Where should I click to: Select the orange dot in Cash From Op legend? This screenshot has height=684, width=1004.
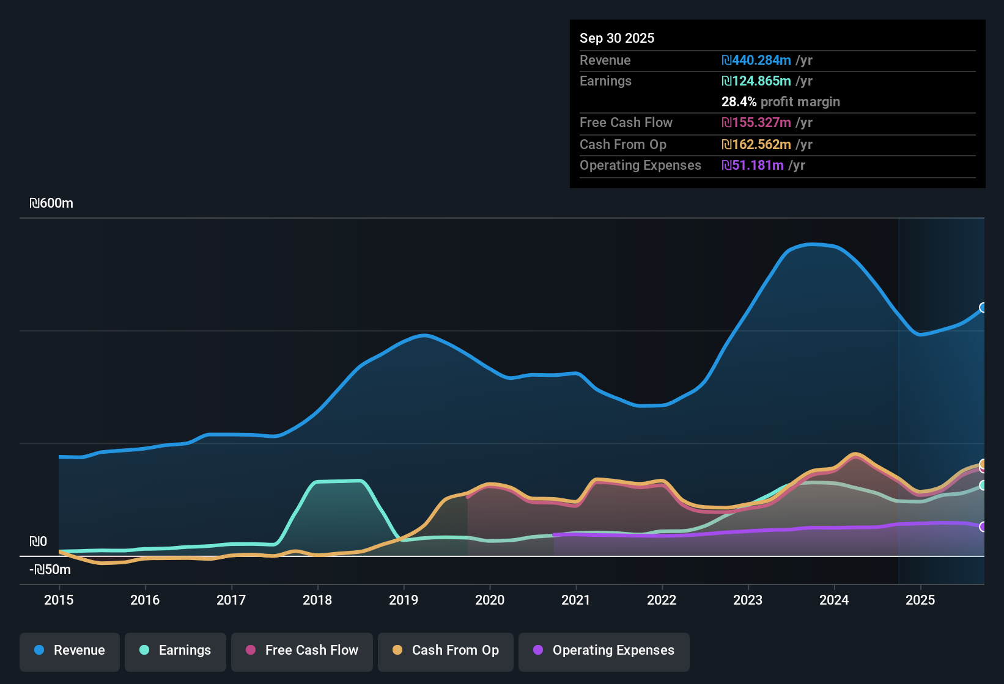[397, 650]
